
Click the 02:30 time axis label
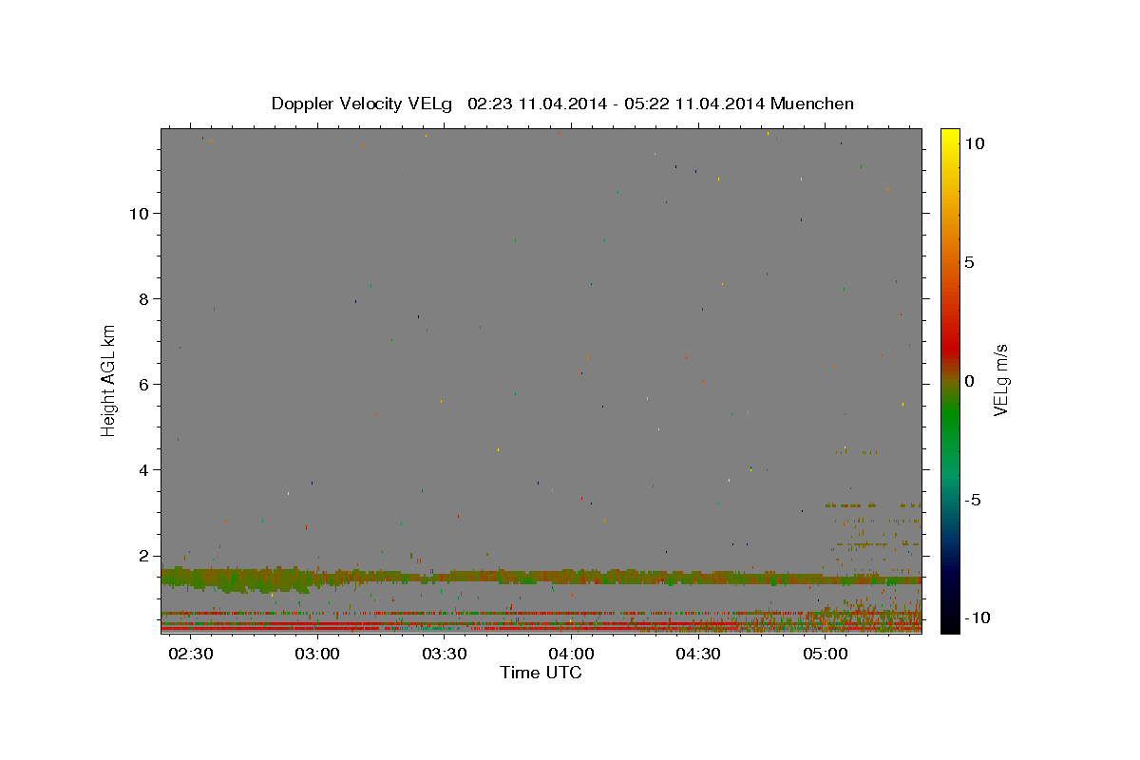tap(191, 655)
